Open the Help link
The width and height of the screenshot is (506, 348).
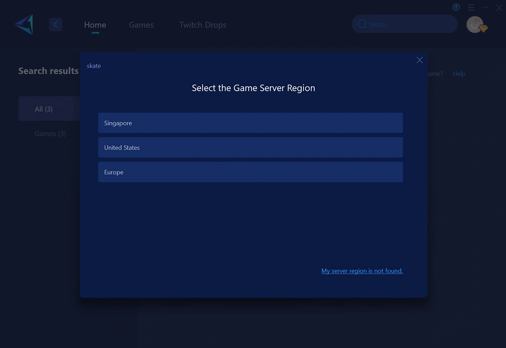coord(459,74)
